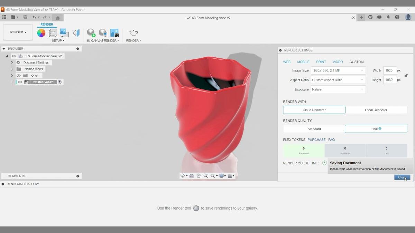Switch render quality to Standard
The width and height of the screenshot is (415, 233).
314,129
